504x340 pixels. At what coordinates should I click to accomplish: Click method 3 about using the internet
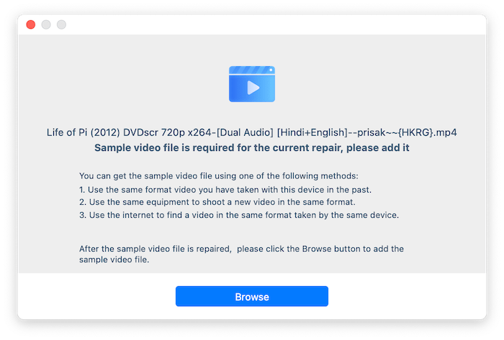point(239,214)
